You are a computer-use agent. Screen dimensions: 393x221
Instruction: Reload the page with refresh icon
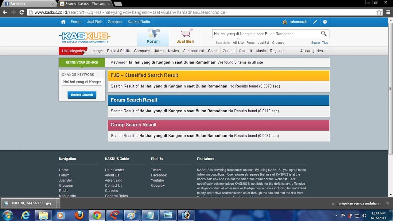coord(21,12)
